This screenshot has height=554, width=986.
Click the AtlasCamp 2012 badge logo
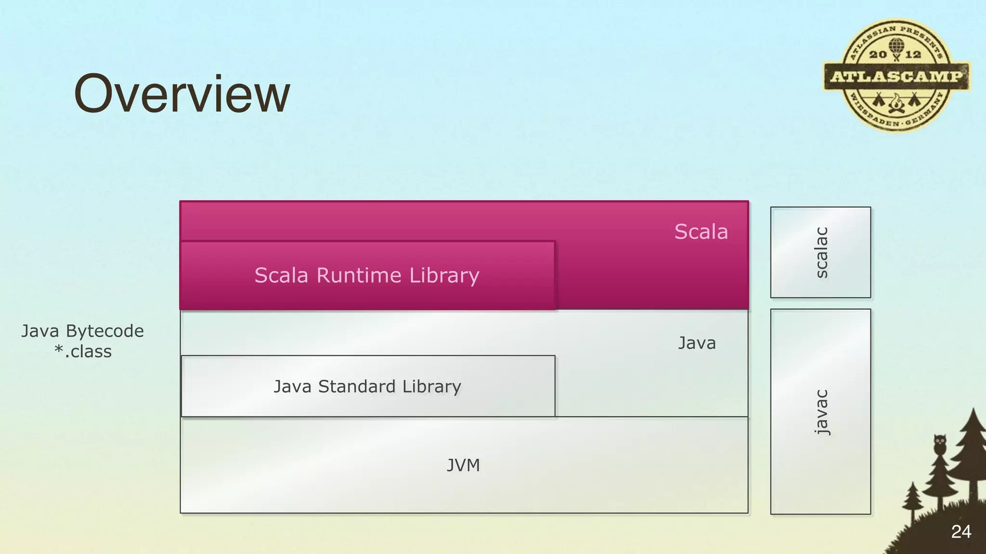[896, 76]
